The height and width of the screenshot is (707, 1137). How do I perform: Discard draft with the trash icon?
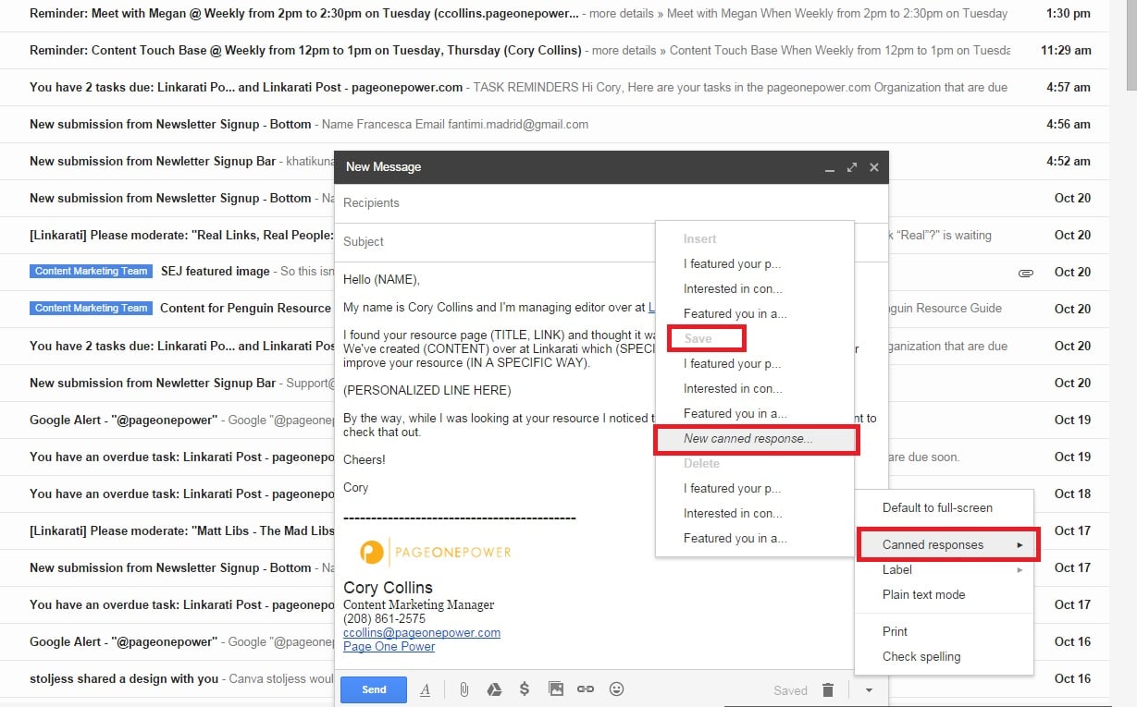coord(828,690)
